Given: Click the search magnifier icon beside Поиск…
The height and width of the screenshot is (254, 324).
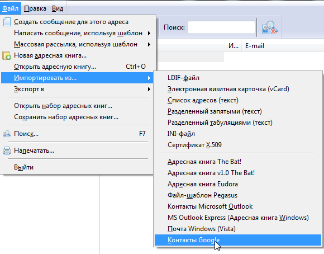Looking at the screenshot, I should (7, 134).
